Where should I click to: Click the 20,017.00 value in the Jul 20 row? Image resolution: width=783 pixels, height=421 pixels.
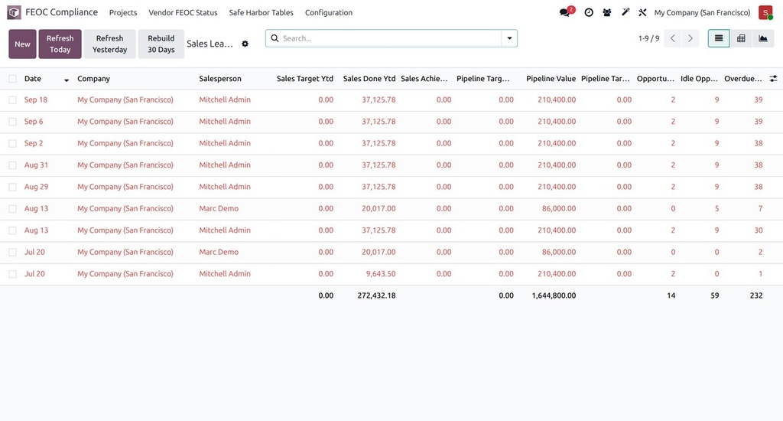379,252
